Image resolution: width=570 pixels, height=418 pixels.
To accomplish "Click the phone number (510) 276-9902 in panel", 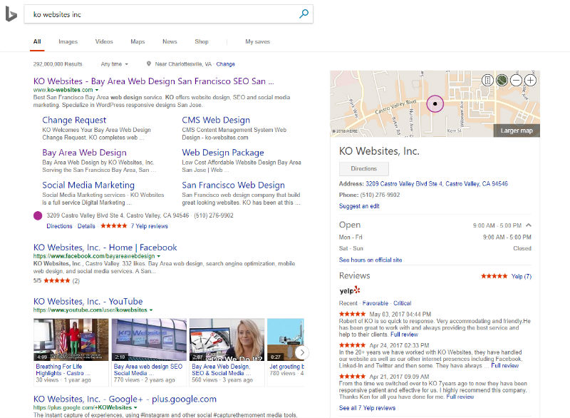I will (x=380, y=195).
